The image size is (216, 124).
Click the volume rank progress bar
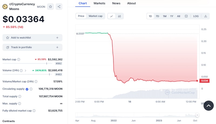coord(27,74)
